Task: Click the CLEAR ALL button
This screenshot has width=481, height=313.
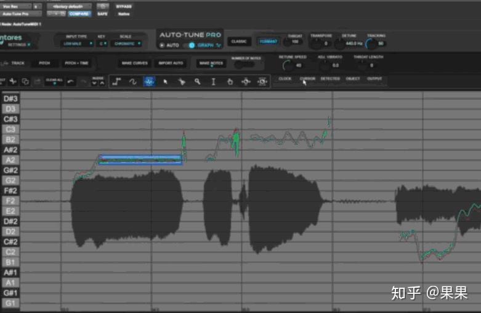Action: pyautogui.click(x=54, y=81)
